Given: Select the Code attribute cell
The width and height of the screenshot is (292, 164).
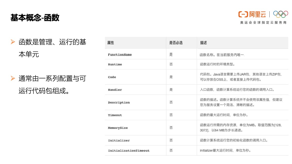Looking at the screenshot, I should click(112, 77).
